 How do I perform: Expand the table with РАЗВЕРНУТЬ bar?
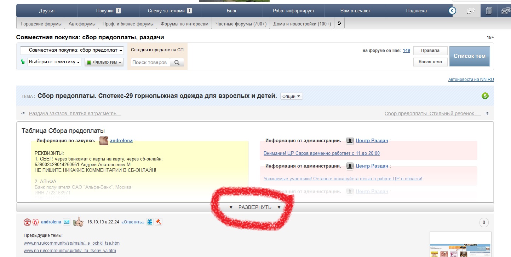tap(255, 207)
